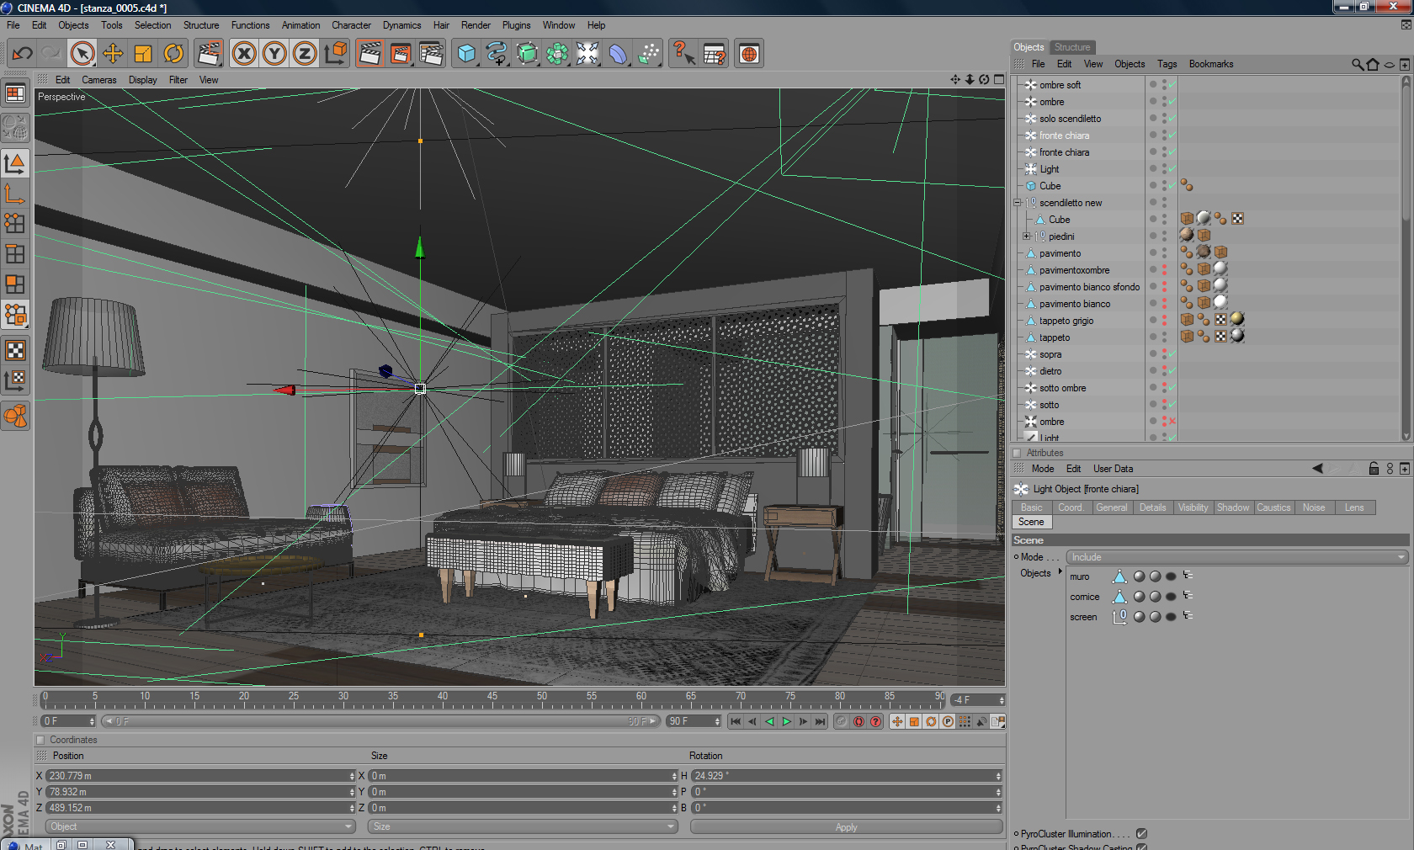Add a light scene object

(x=587, y=54)
